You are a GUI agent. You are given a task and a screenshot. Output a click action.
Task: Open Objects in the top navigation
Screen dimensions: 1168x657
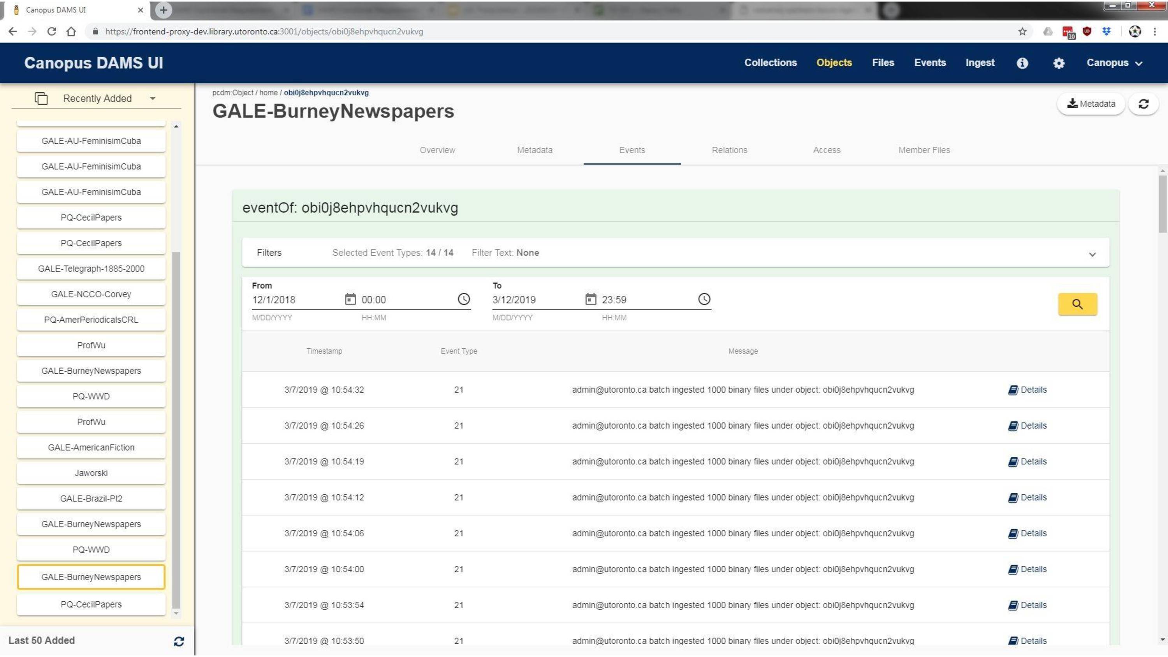pyautogui.click(x=834, y=63)
